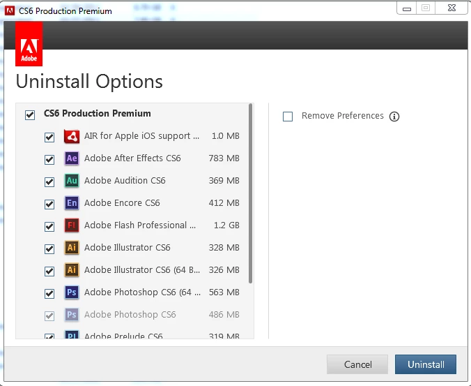The width and height of the screenshot is (471, 386).
Task: Uncheck Adobe Audition CS6 checkbox
Action: click(x=49, y=181)
